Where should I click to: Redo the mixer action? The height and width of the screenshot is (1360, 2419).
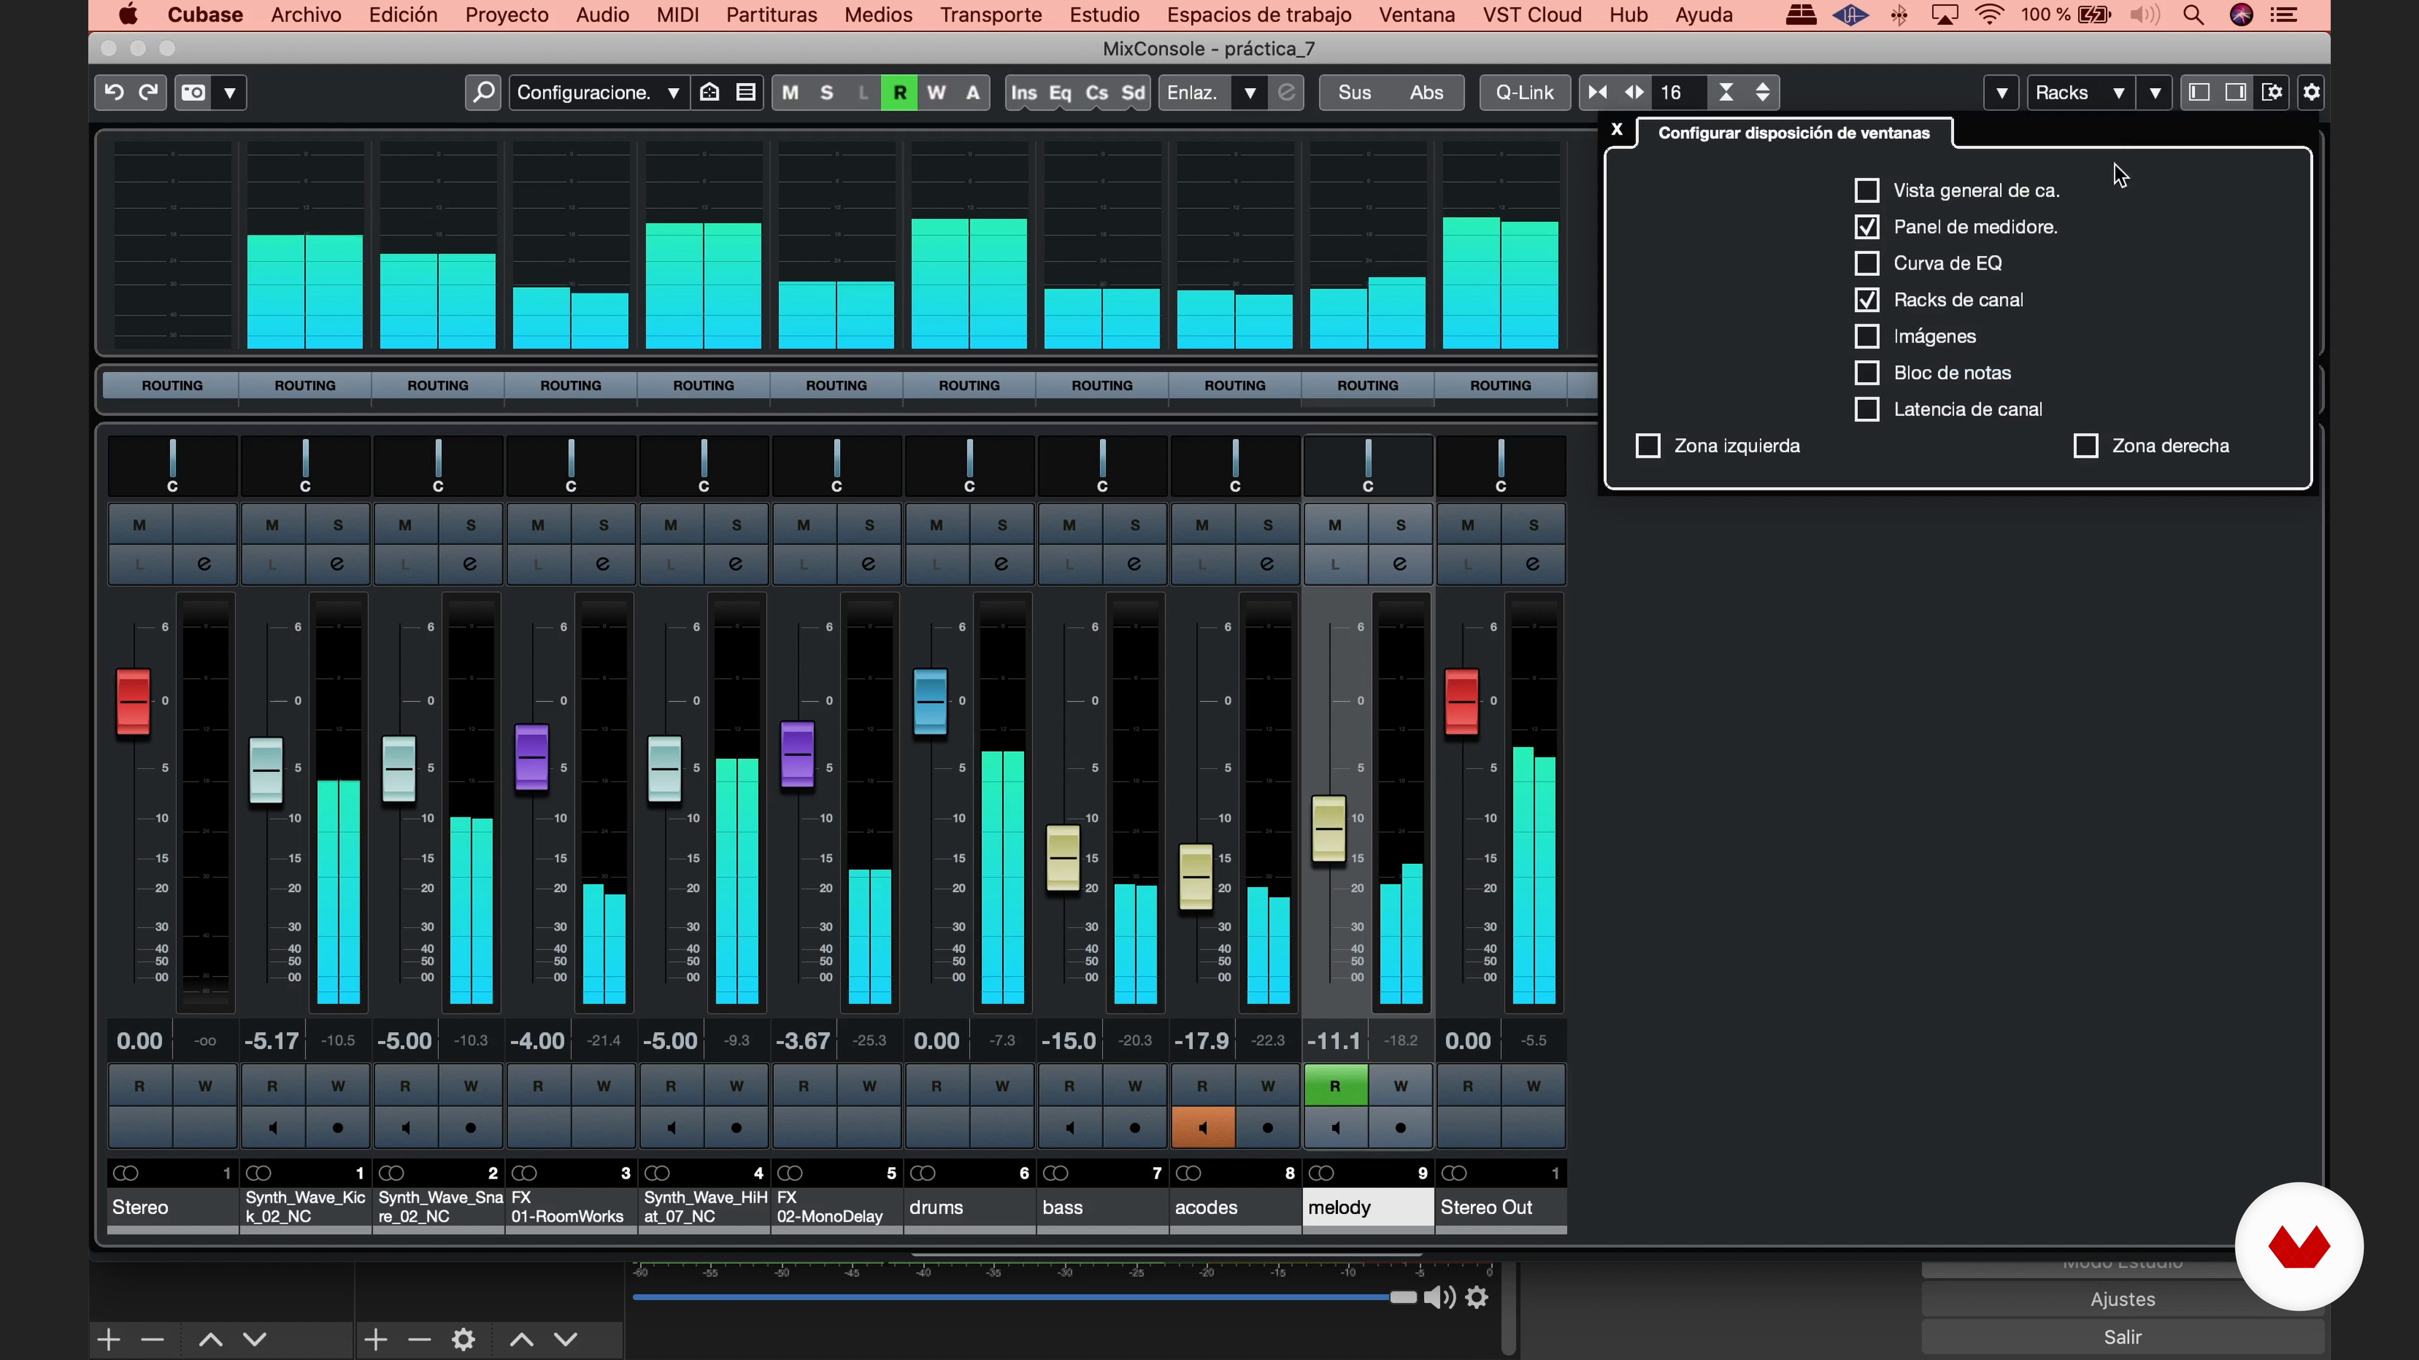(x=149, y=92)
